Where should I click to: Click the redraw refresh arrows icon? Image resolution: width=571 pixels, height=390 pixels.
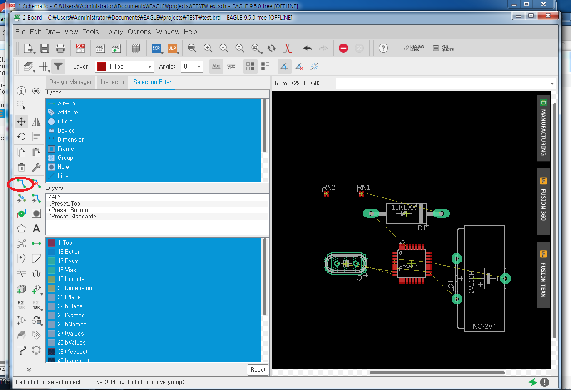point(272,48)
